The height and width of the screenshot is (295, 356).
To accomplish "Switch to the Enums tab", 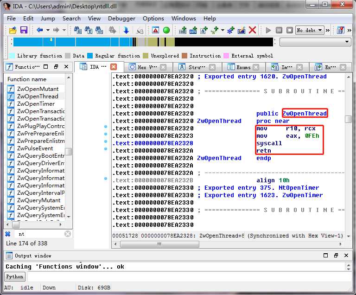I will (x=243, y=67).
